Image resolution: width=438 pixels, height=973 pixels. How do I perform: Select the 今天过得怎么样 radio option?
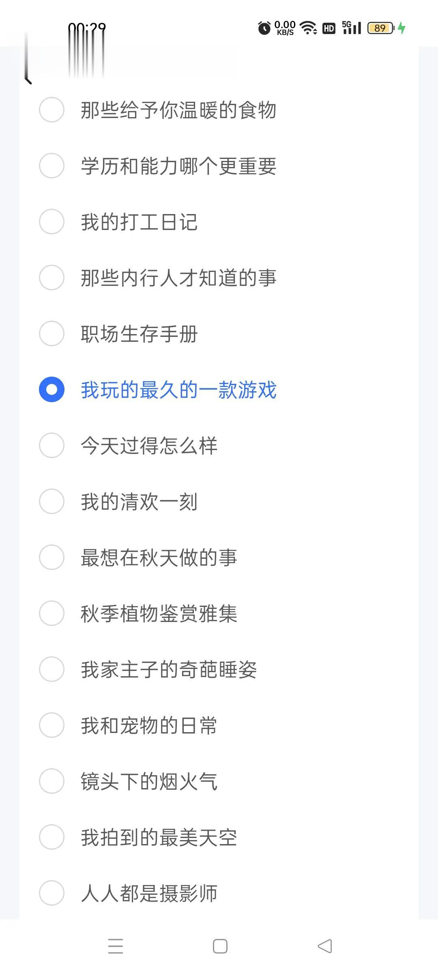coord(52,445)
